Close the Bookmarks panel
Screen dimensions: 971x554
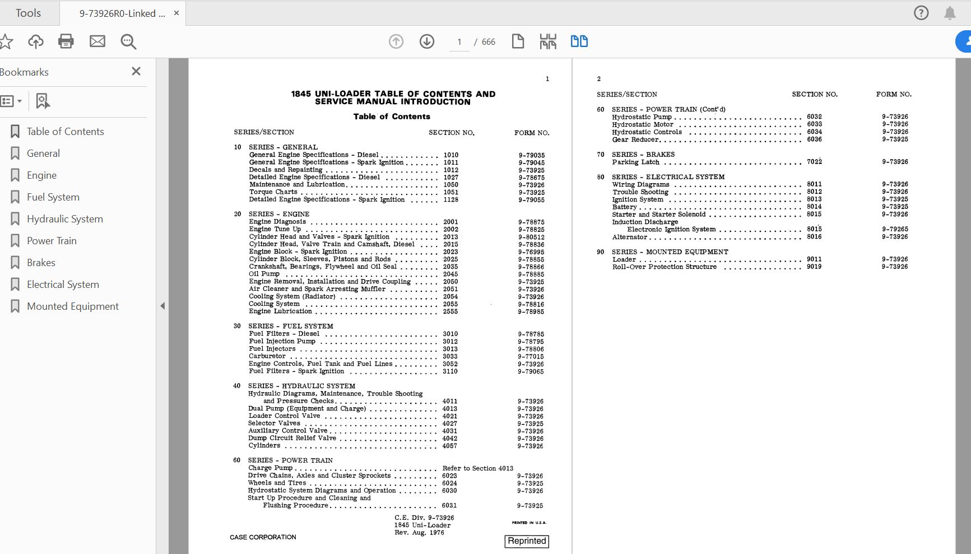pos(136,71)
